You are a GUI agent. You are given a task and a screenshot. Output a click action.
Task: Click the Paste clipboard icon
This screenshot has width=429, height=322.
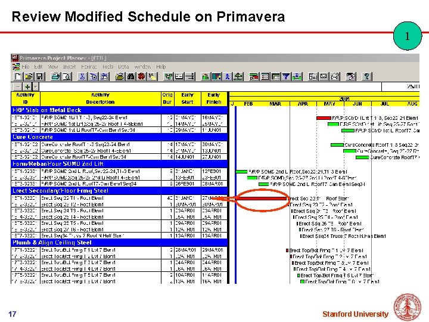[x=104, y=76]
